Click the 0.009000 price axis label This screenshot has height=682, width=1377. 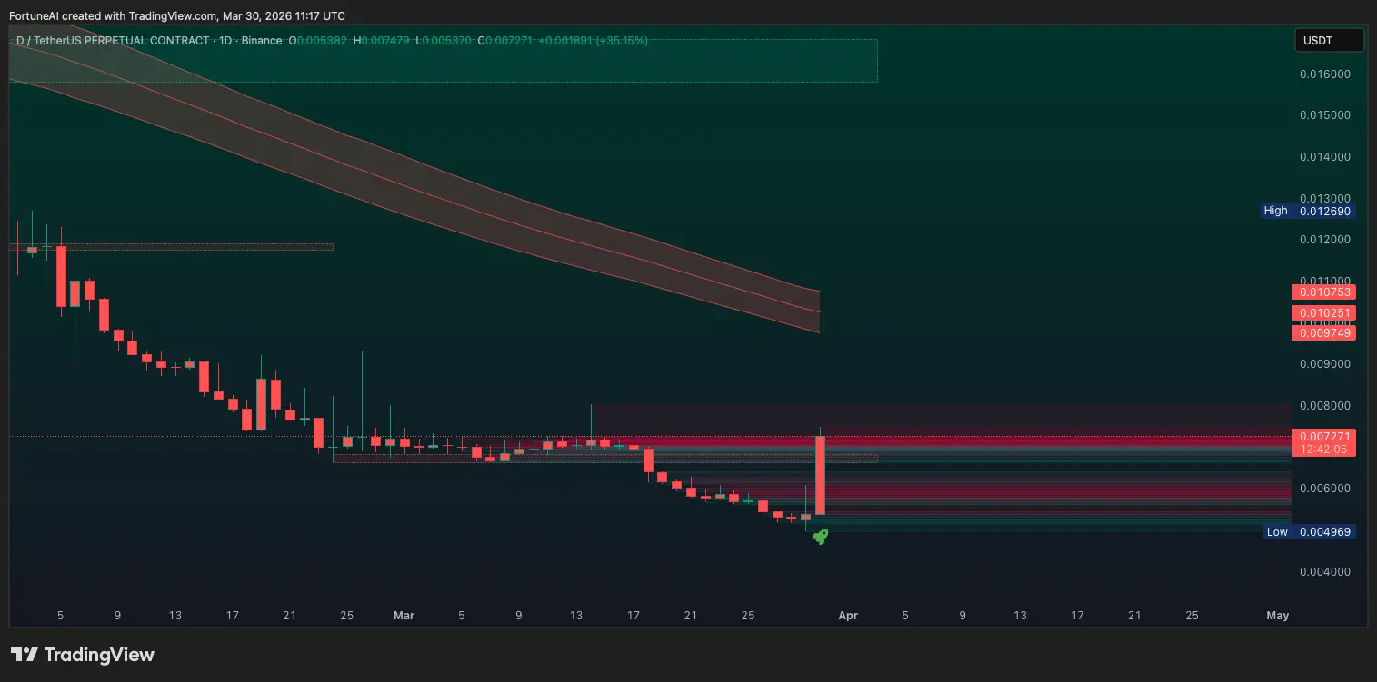point(1325,364)
